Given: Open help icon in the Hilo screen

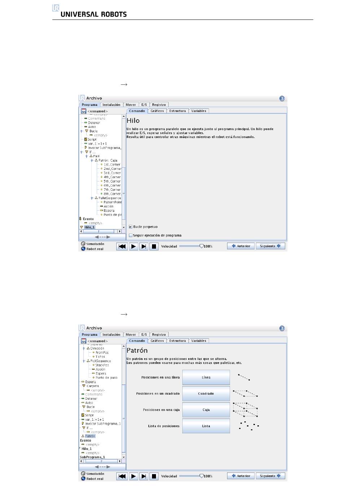Looking at the screenshot, I should 282,98.
